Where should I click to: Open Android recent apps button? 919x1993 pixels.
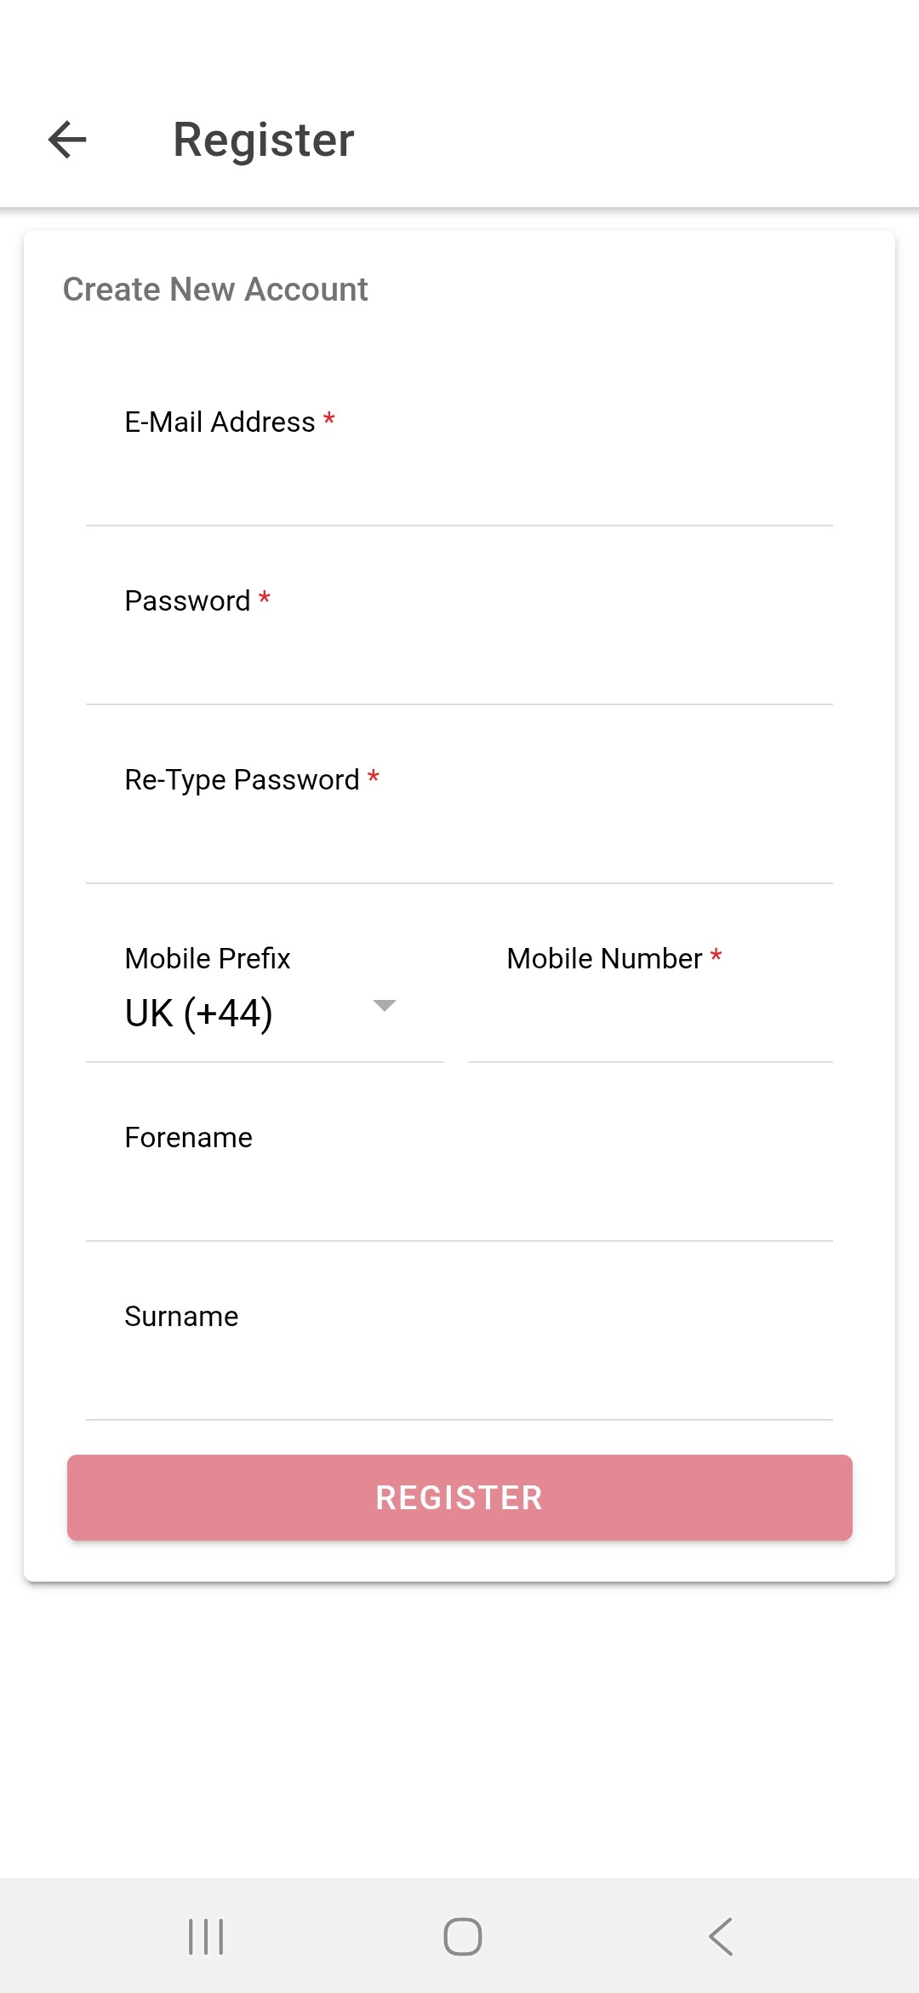tap(205, 1936)
